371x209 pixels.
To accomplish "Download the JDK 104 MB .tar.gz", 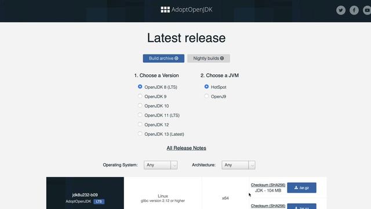I will pyautogui.click(x=301, y=188).
